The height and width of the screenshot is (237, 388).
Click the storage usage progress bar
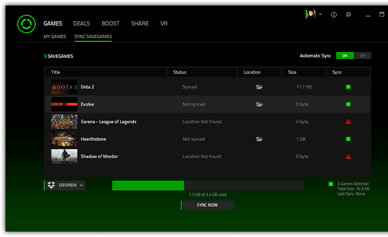[x=207, y=185]
